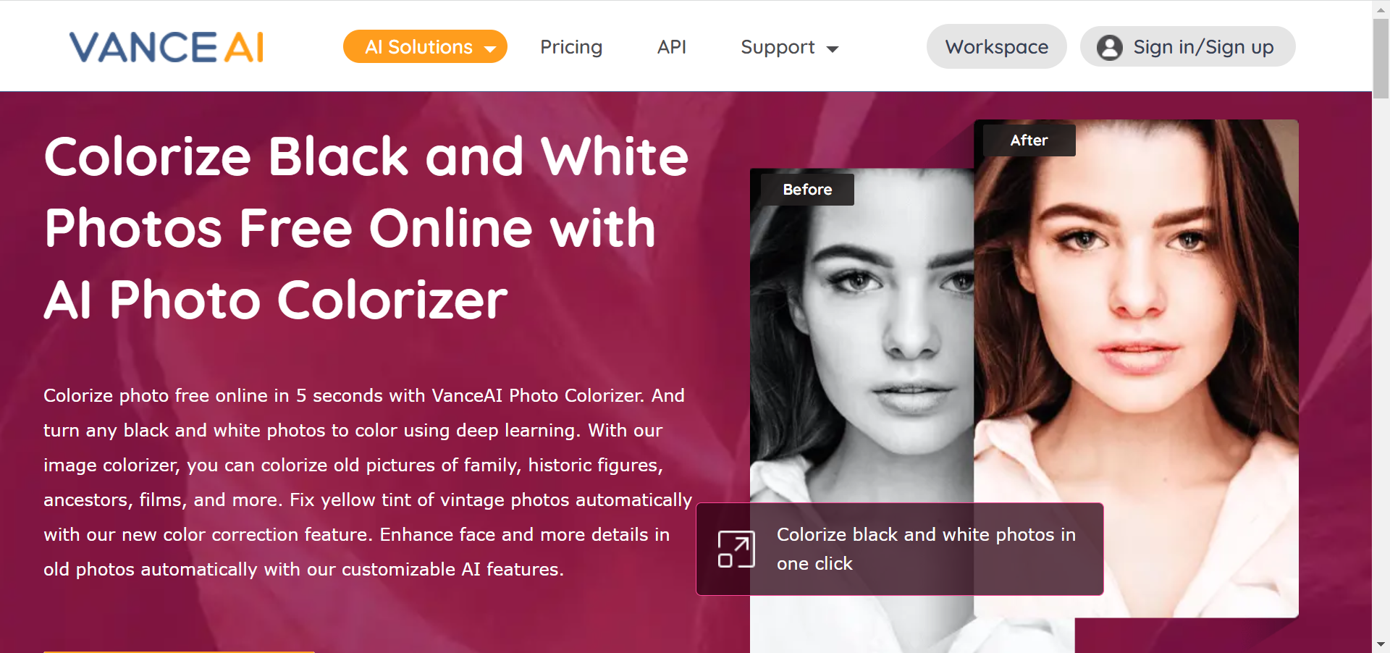Open the AI Solutions menu
The height and width of the screenshot is (653, 1390).
pos(425,46)
